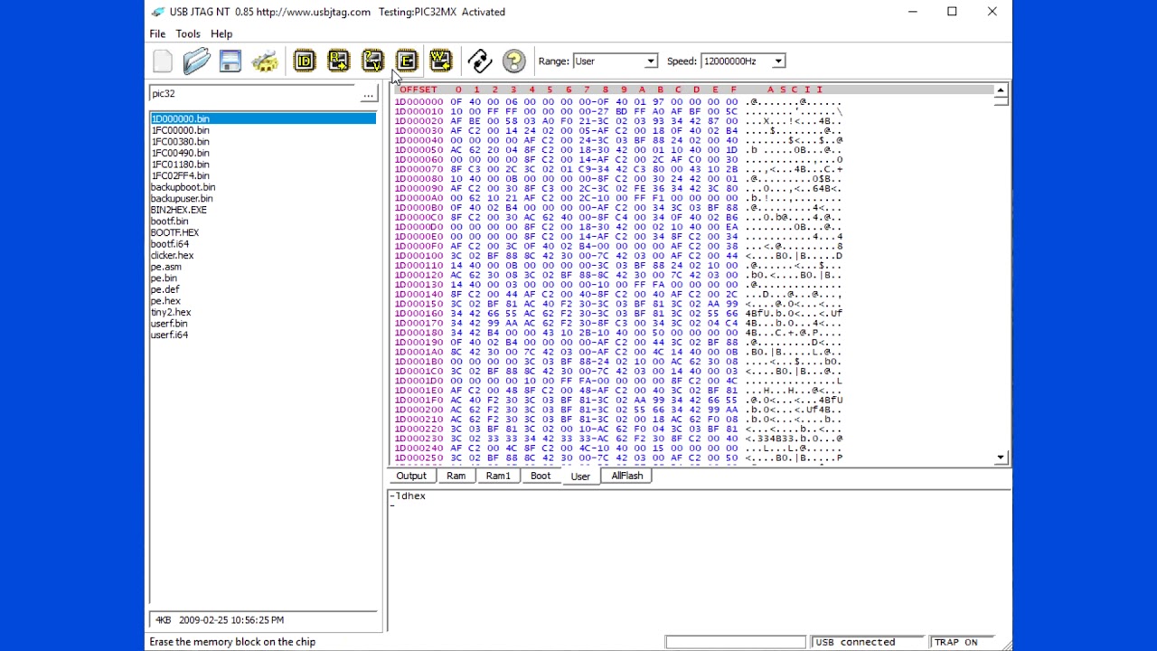The image size is (1157, 651).
Task: Click the Write to chip icon
Action: 440,61
